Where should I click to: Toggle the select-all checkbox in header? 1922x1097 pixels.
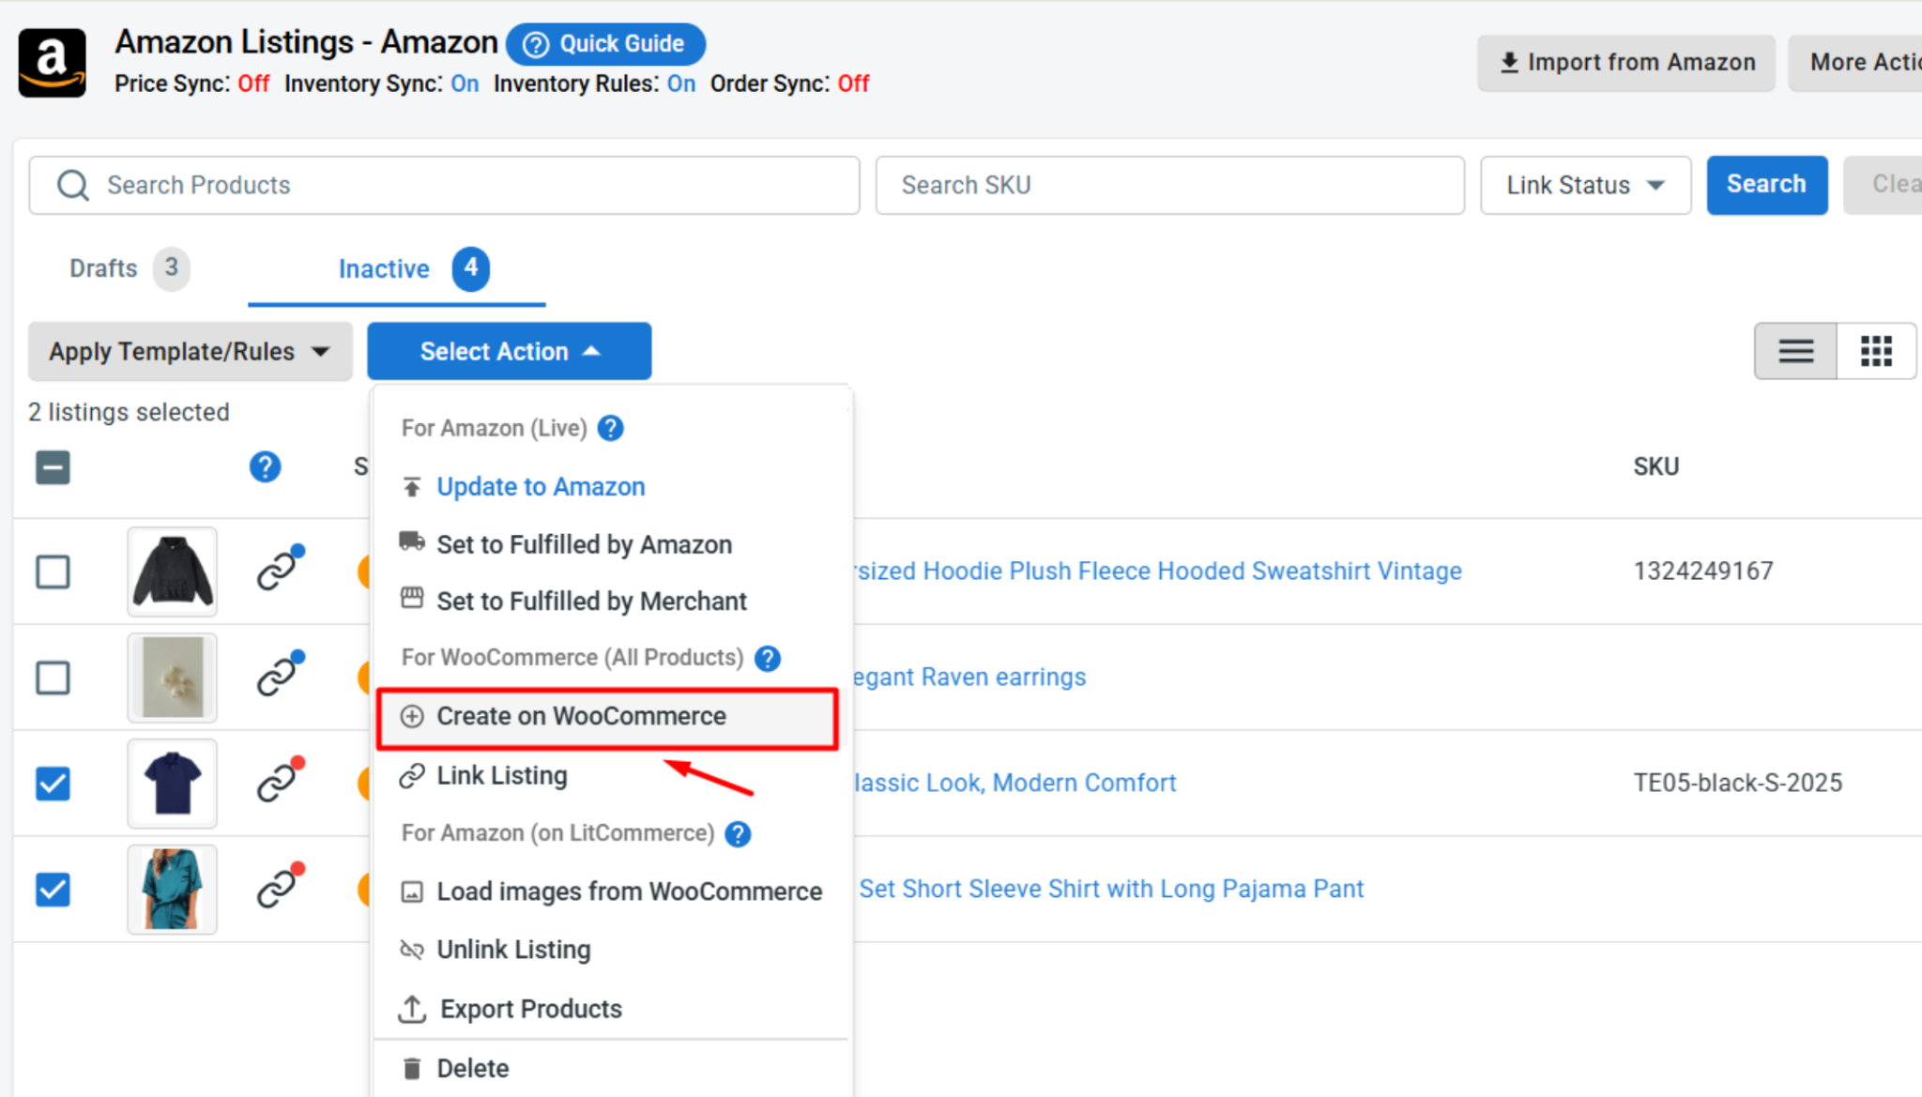point(53,467)
